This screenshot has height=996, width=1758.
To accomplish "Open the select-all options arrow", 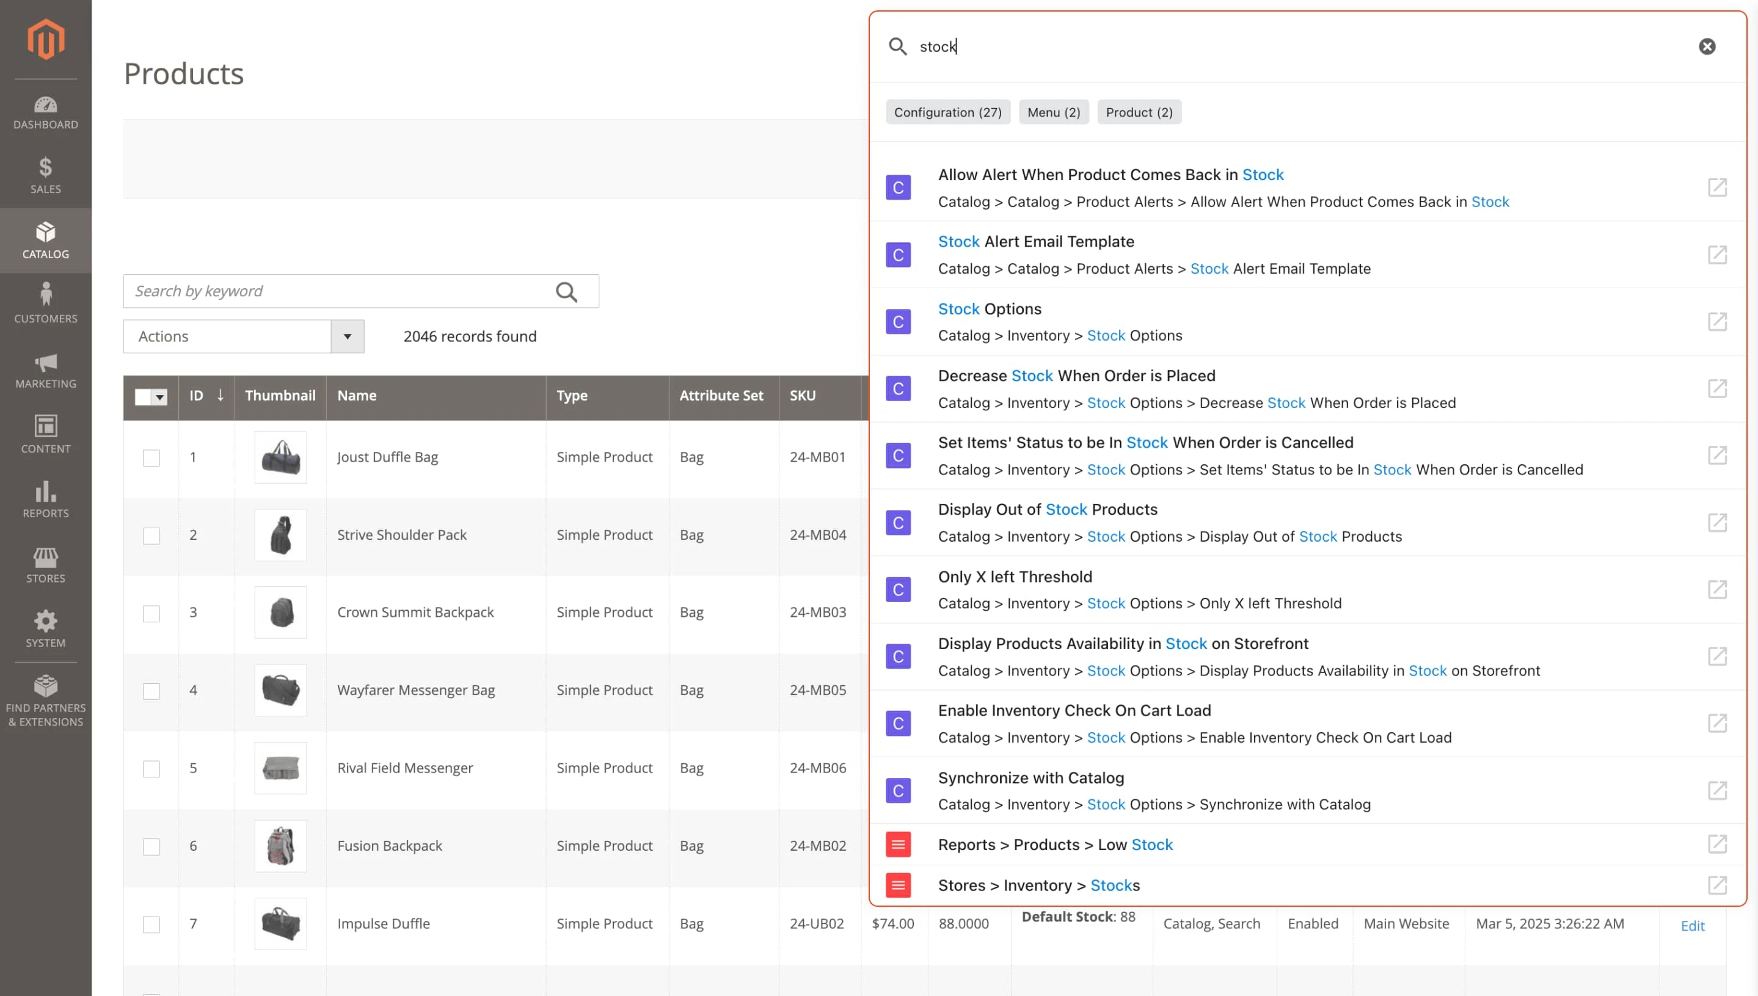I will [x=161, y=397].
